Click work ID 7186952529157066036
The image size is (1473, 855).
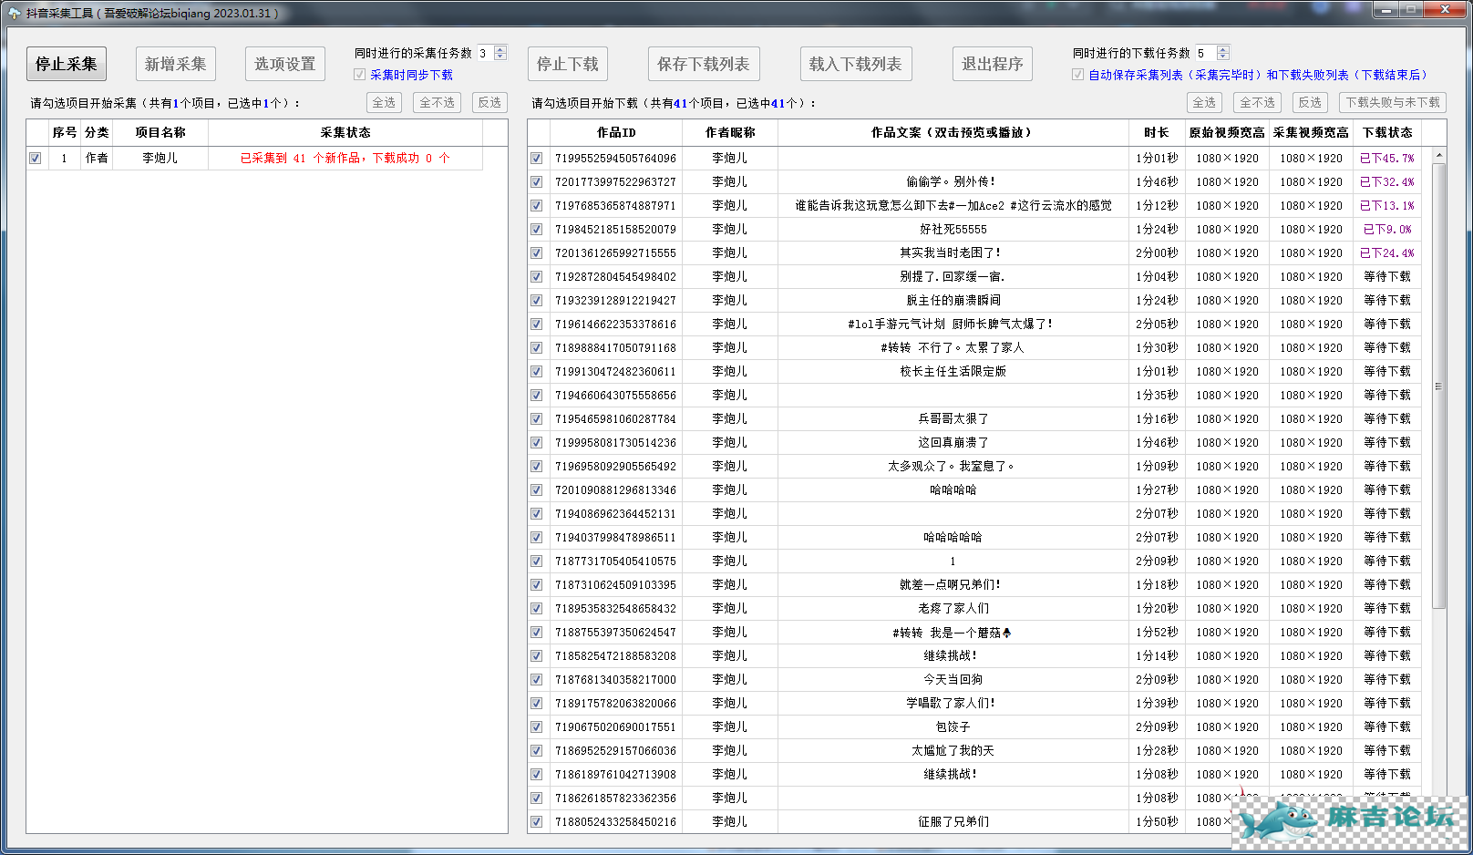coord(616,750)
